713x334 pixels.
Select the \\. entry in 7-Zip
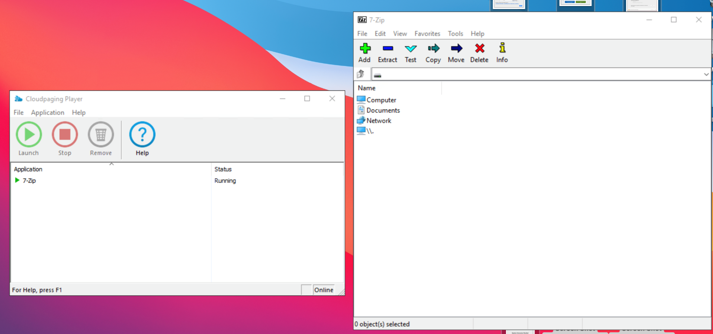click(366, 131)
